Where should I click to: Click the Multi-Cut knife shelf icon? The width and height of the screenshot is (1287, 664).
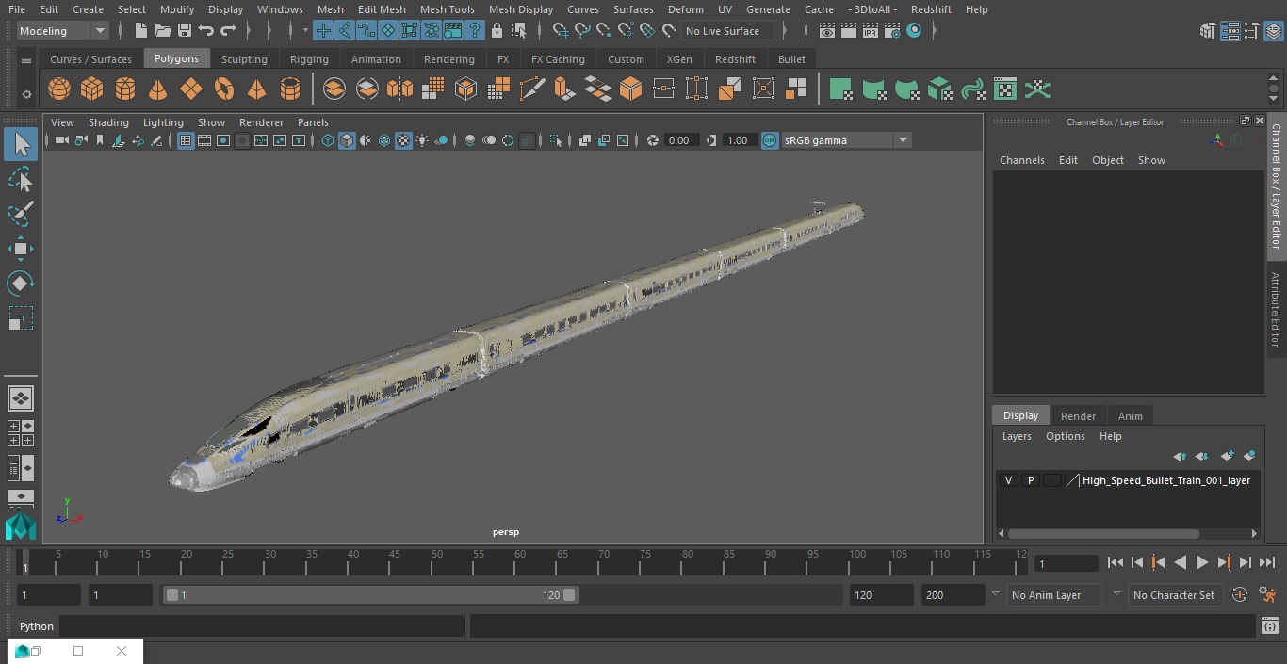click(531, 89)
